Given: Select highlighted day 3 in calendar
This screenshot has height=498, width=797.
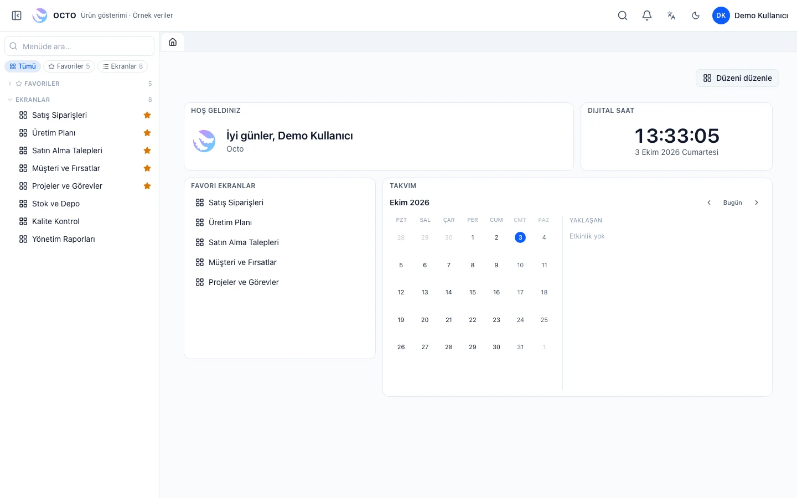Looking at the screenshot, I should coord(520,237).
